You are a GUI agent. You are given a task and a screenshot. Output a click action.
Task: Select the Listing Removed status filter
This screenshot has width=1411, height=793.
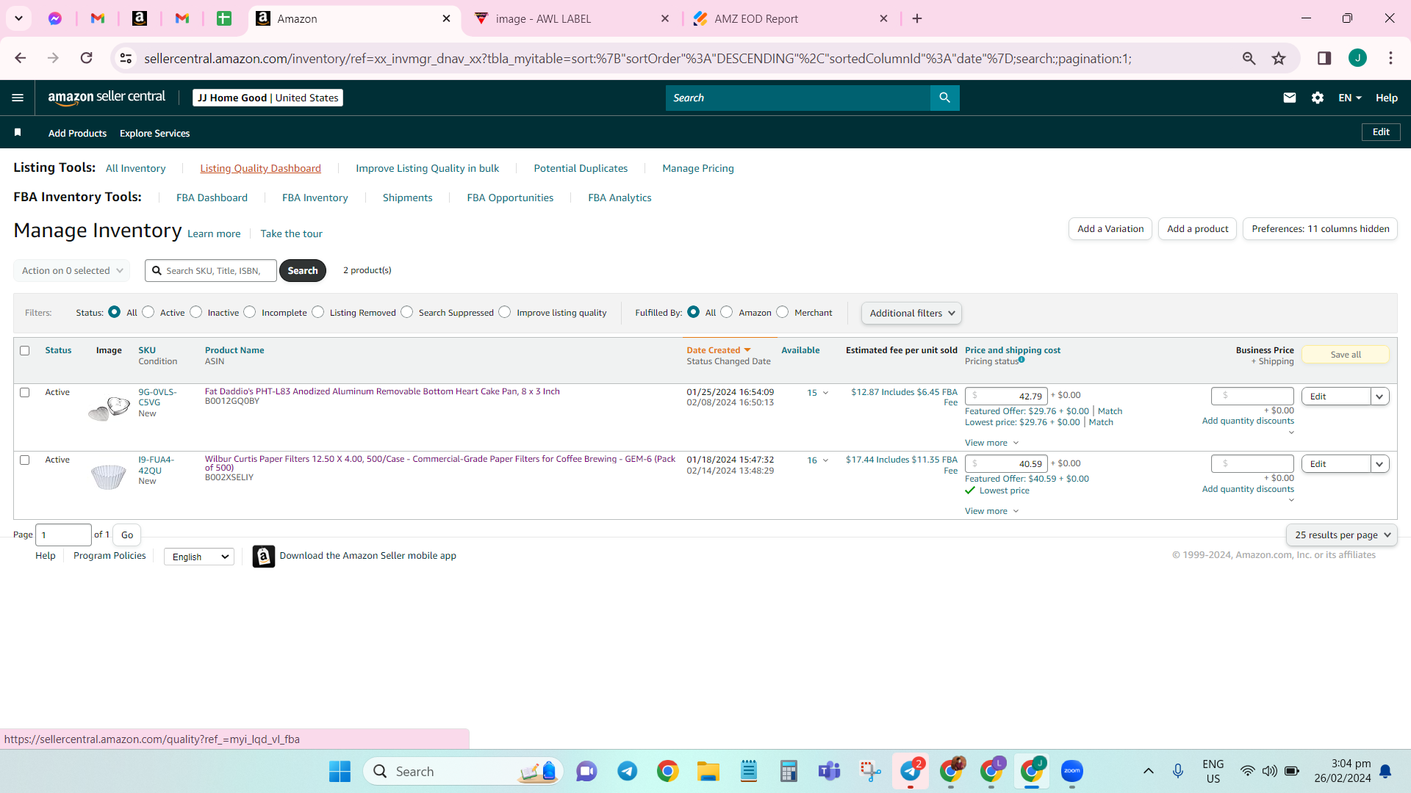[318, 312]
